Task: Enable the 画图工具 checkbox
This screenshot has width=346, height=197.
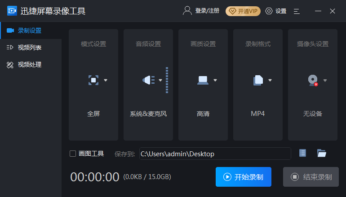Action: click(73, 154)
